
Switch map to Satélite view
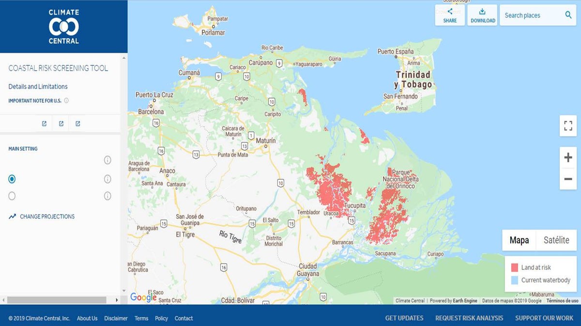click(x=556, y=240)
